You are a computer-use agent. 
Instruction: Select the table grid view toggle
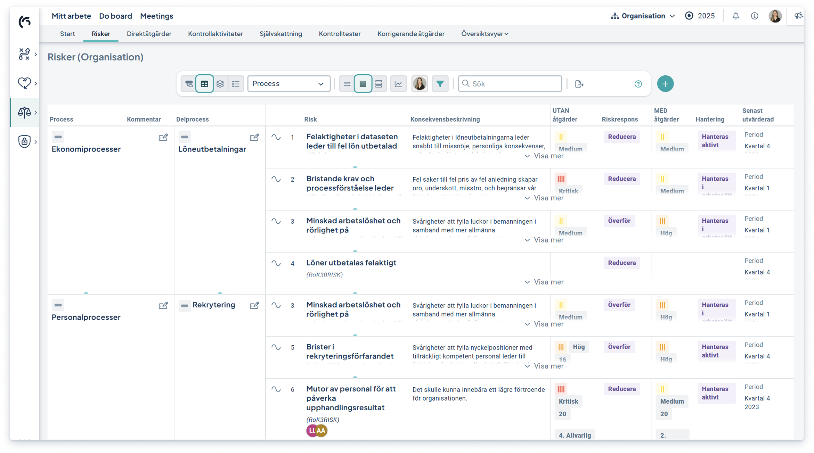(x=204, y=84)
